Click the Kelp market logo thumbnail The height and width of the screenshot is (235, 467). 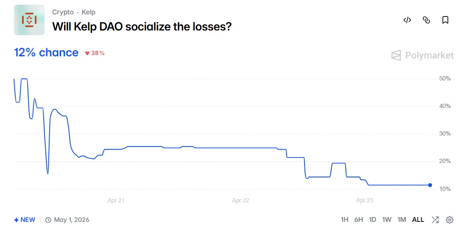tap(29, 20)
